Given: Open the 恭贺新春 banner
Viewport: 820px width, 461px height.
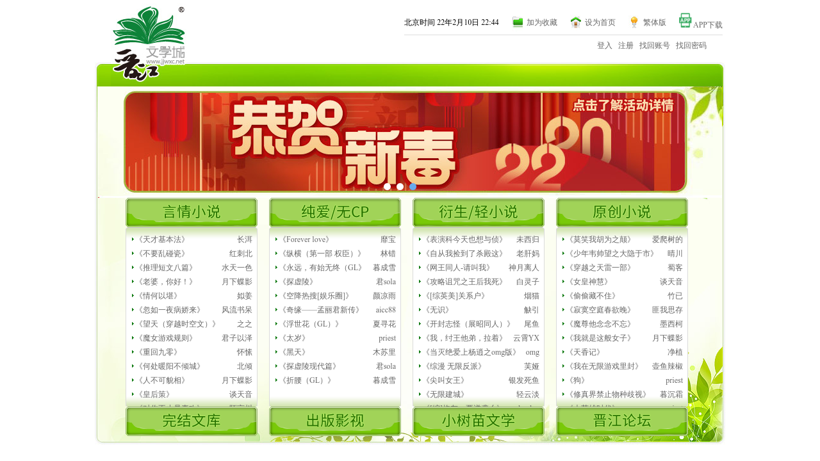Looking at the screenshot, I should coord(405,142).
